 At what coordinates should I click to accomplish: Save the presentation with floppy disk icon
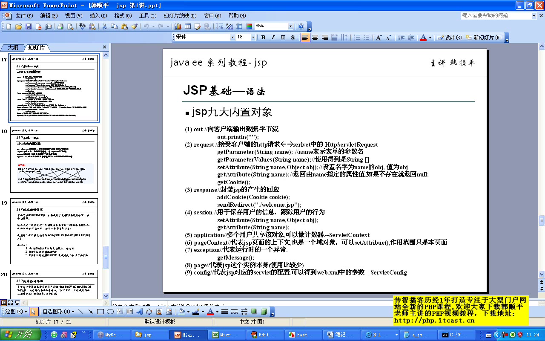click(29, 26)
